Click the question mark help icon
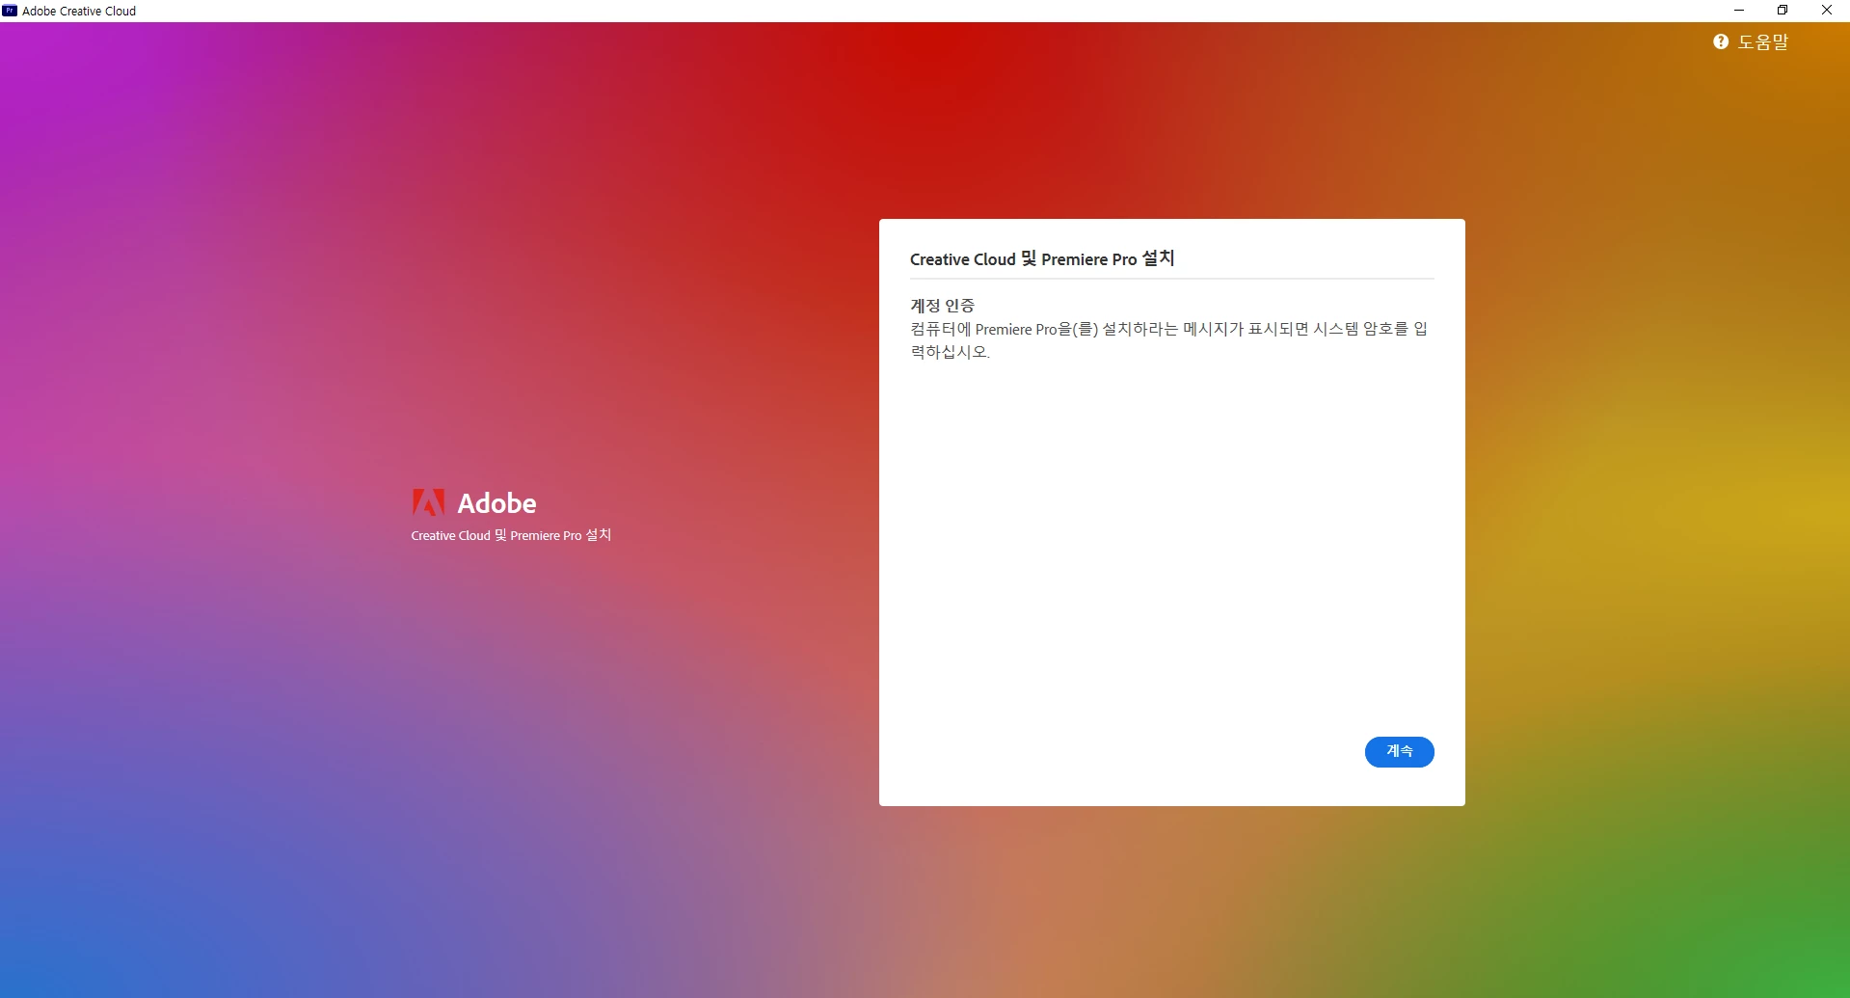The height and width of the screenshot is (998, 1850). tap(1721, 42)
